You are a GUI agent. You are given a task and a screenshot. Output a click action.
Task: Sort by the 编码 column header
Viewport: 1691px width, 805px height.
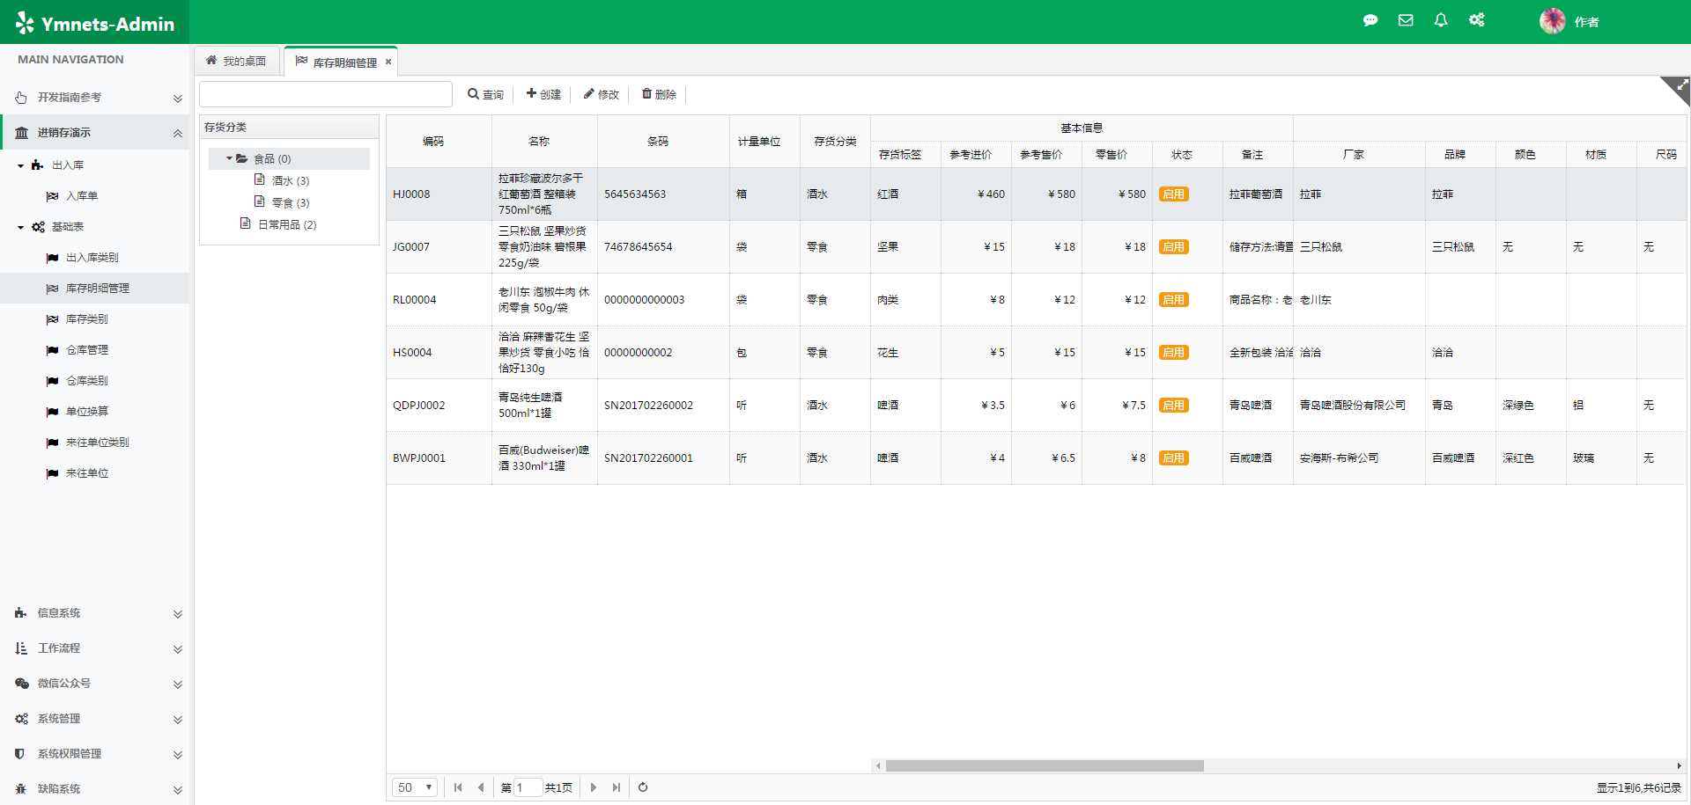(439, 142)
